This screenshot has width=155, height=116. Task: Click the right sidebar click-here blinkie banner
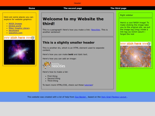pyautogui.click(x=135, y=44)
